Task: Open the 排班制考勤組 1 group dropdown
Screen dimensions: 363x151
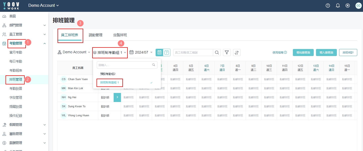Action: [110, 53]
